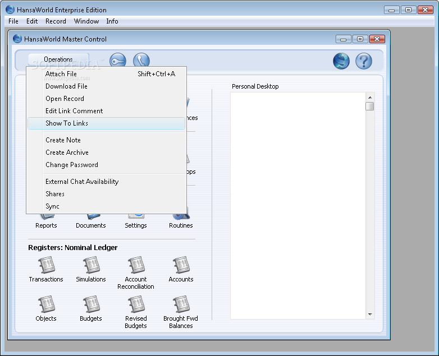Choose Download File menu entry

(x=107, y=86)
